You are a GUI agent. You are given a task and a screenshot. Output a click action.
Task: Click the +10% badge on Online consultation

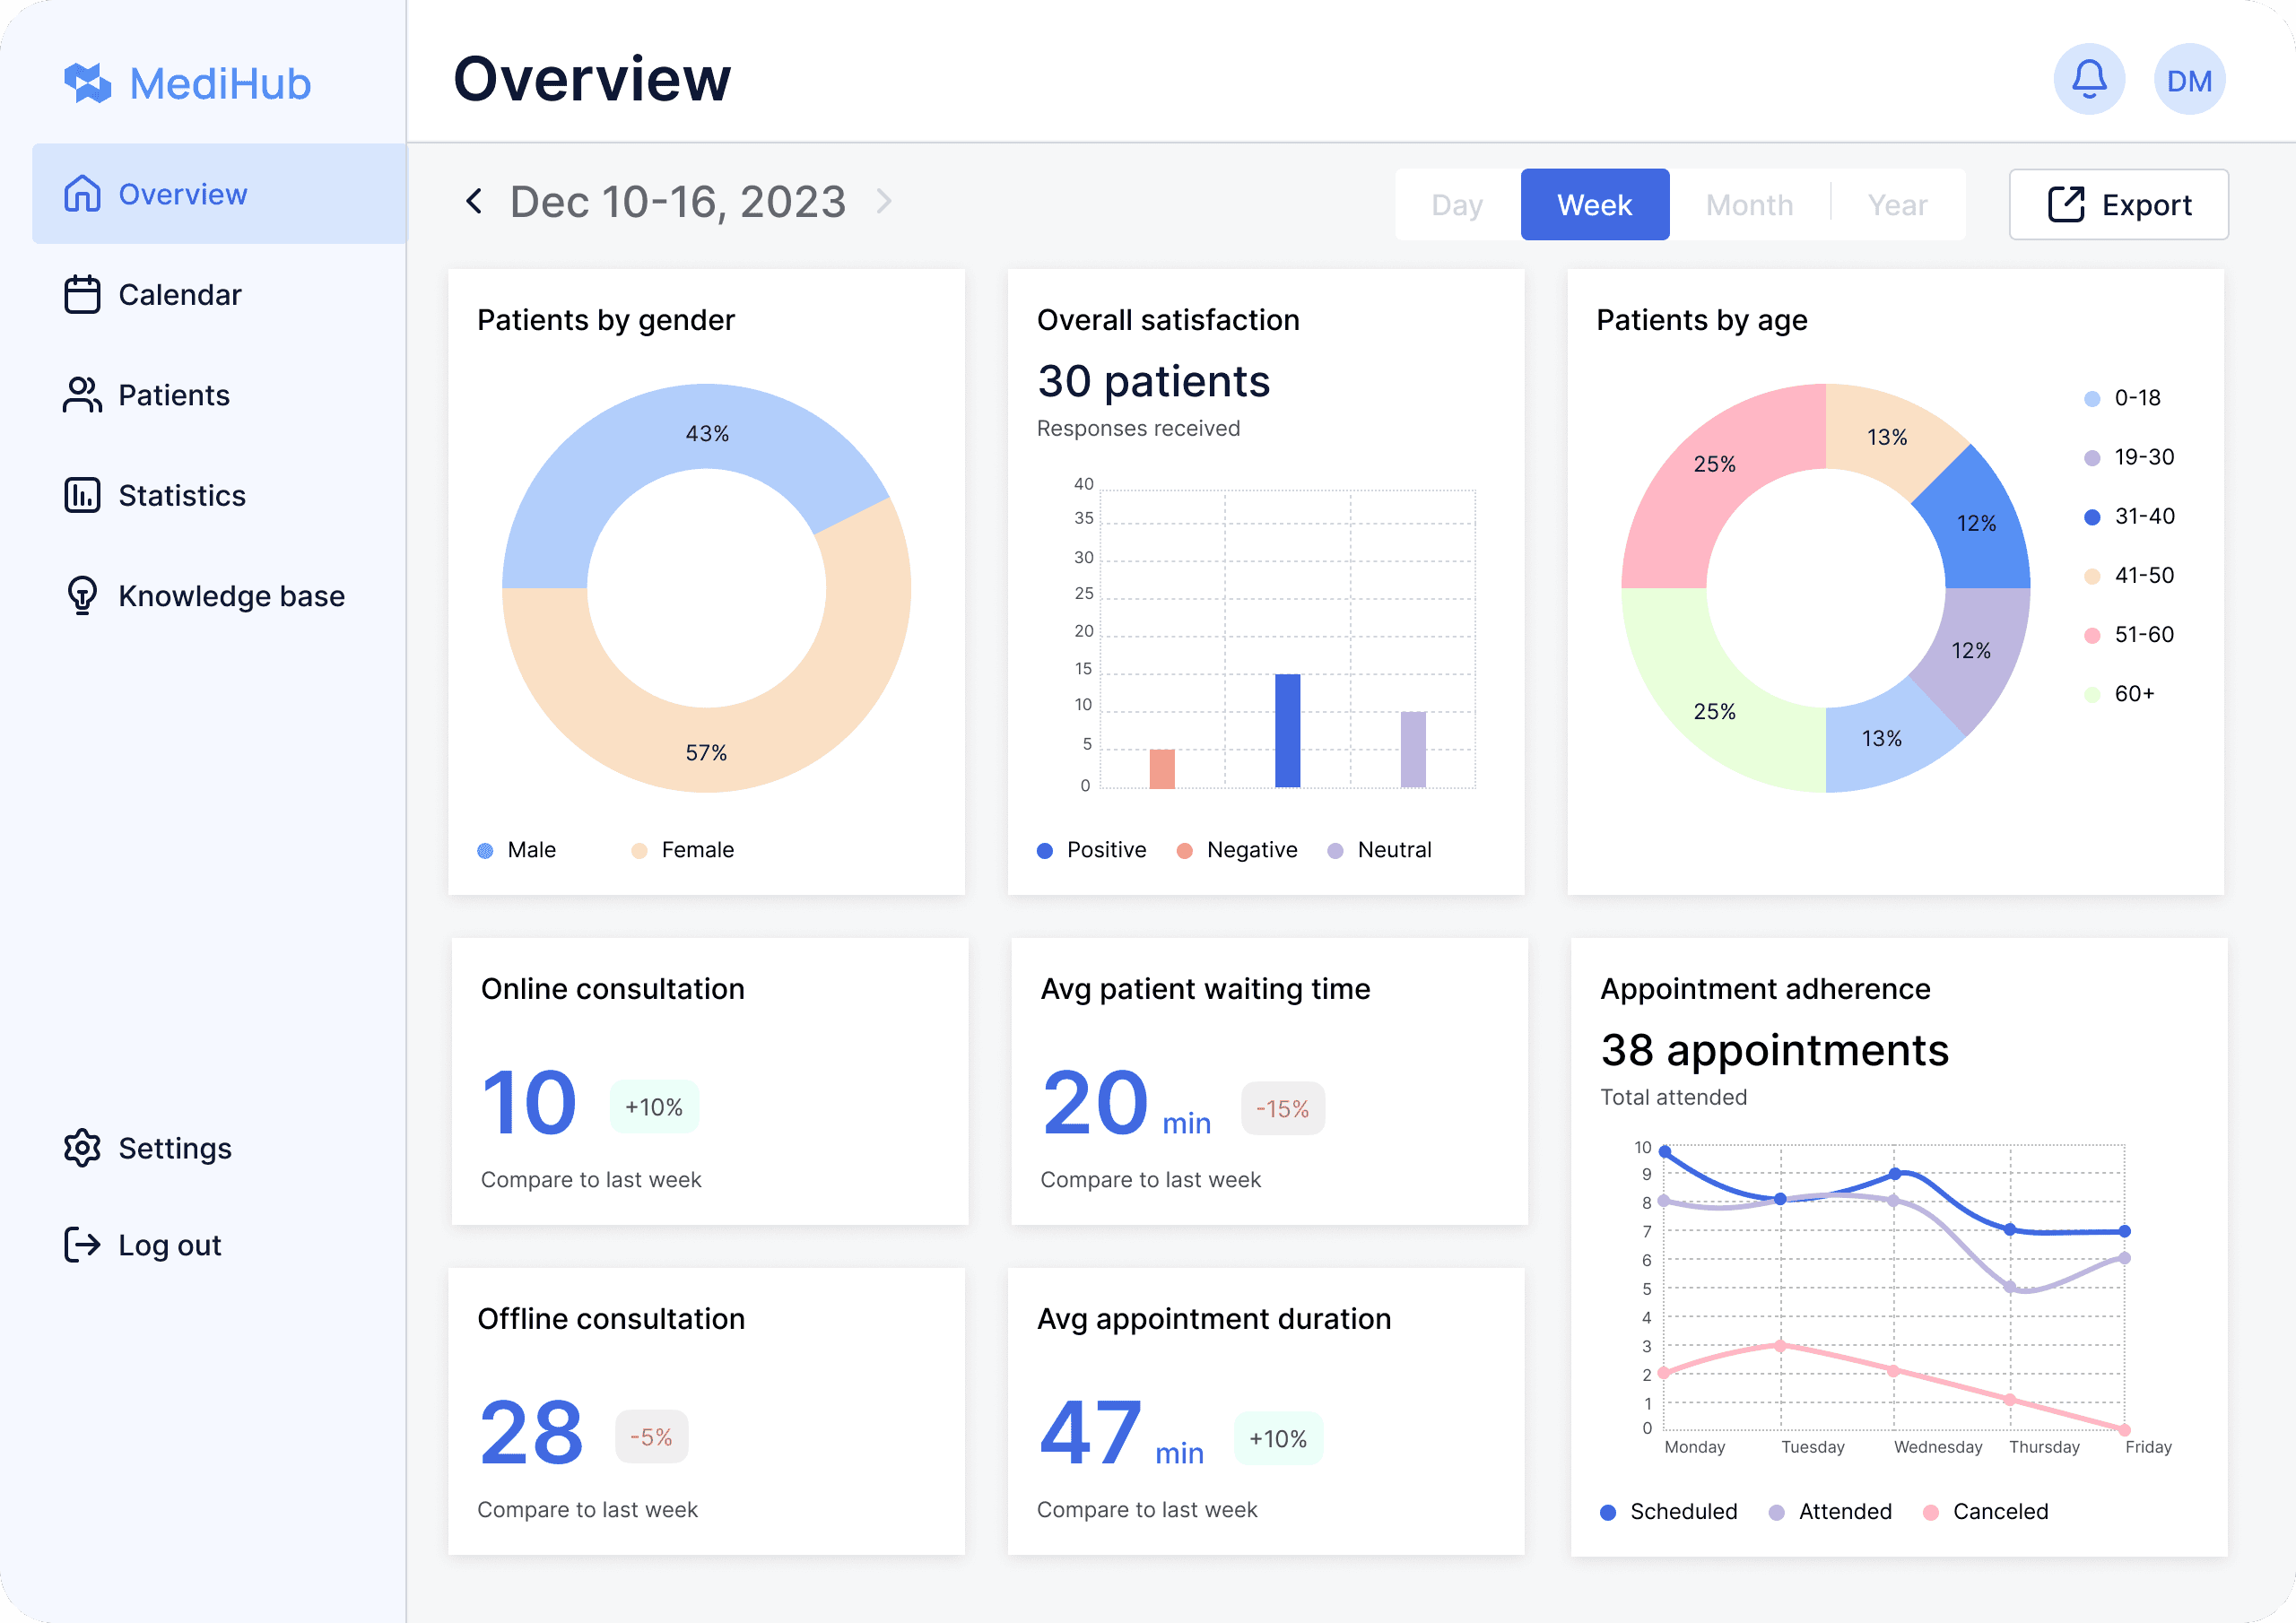click(654, 1107)
